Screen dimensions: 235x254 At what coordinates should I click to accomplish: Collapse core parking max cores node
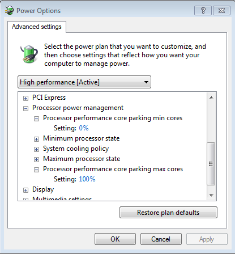[x=36, y=170]
